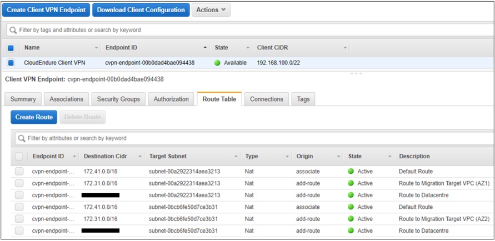Open the Authorization tab
The height and width of the screenshot is (241, 495).
coord(171,99)
